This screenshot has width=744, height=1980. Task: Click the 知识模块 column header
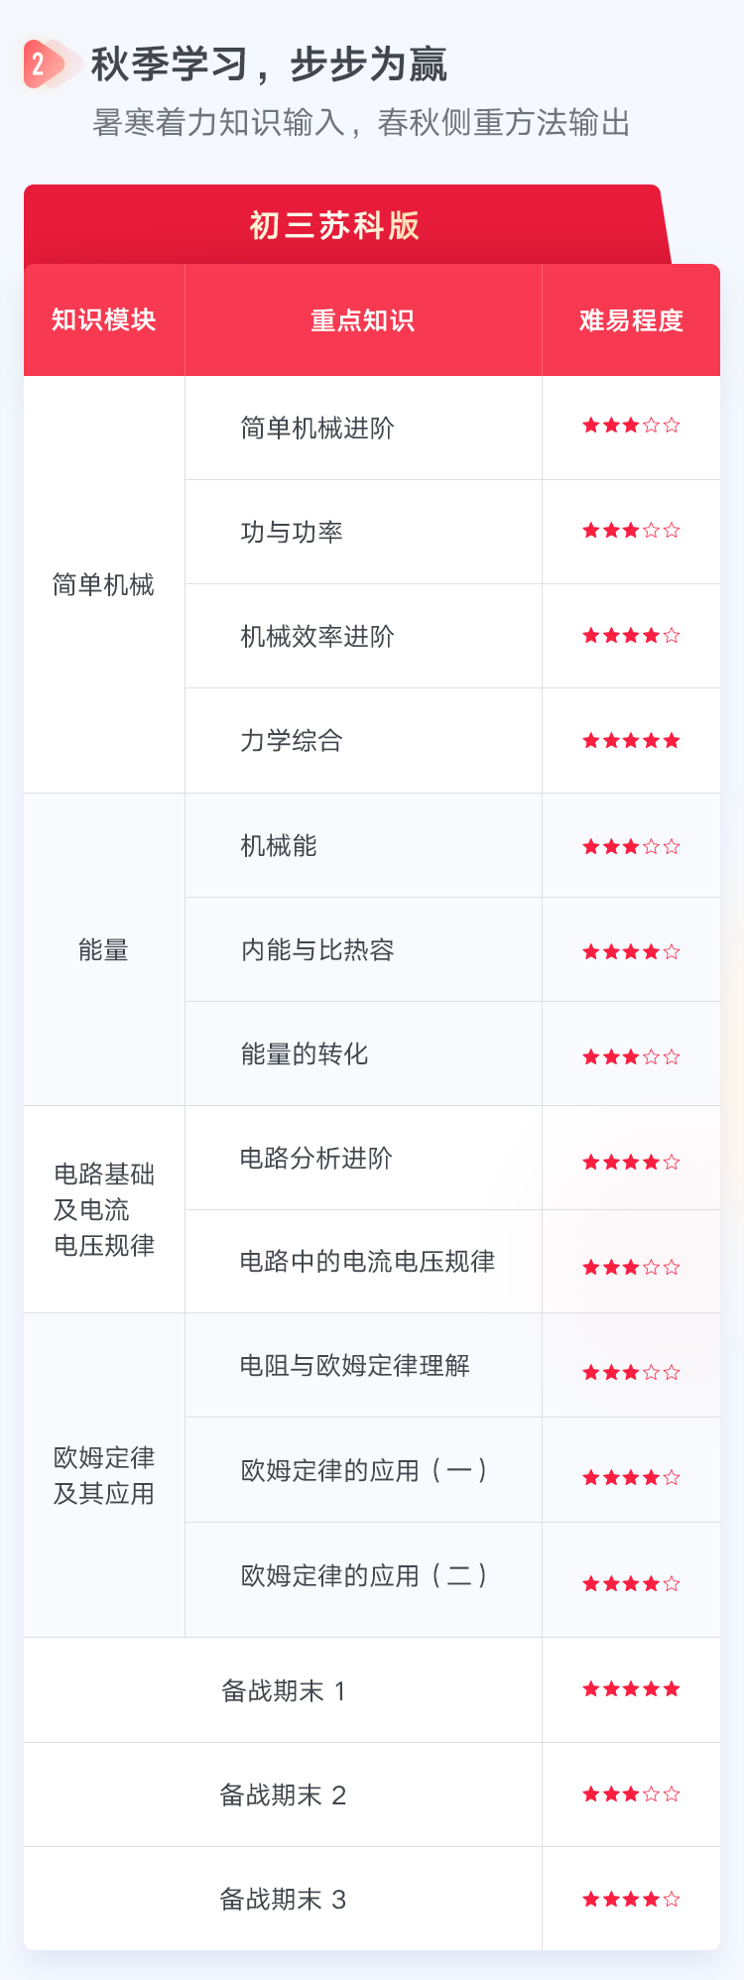pyautogui.click(x=104, y=319)
